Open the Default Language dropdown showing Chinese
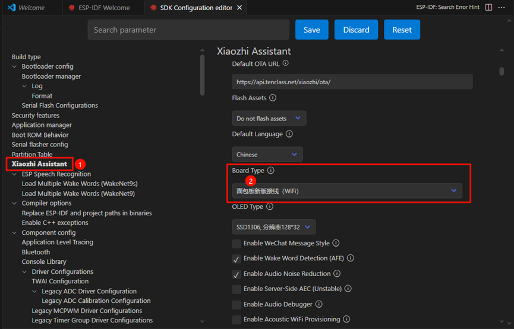The image size is (514, 329). tap(267, 154)
